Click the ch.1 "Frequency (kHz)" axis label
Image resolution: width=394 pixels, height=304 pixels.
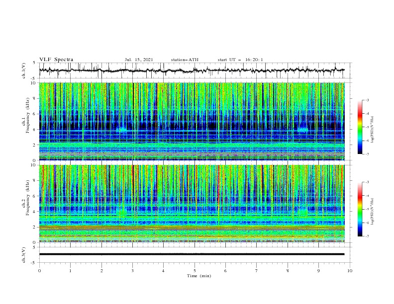28,115
